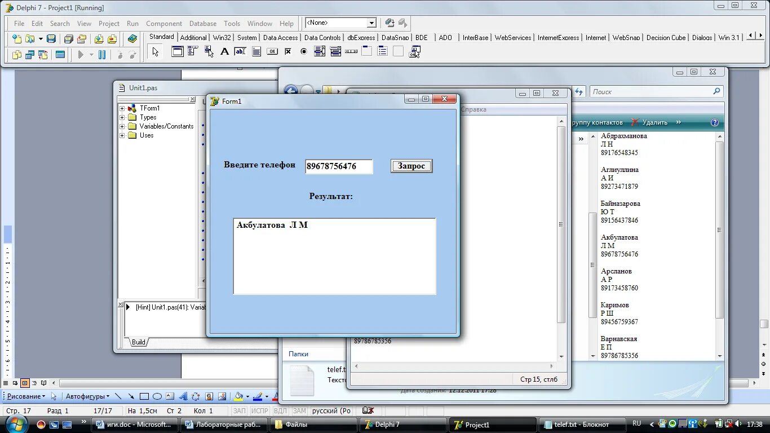The width and height of the screenshot is (770, 433).
Task: Expand the Types tree node
Action: coord(122,117)
